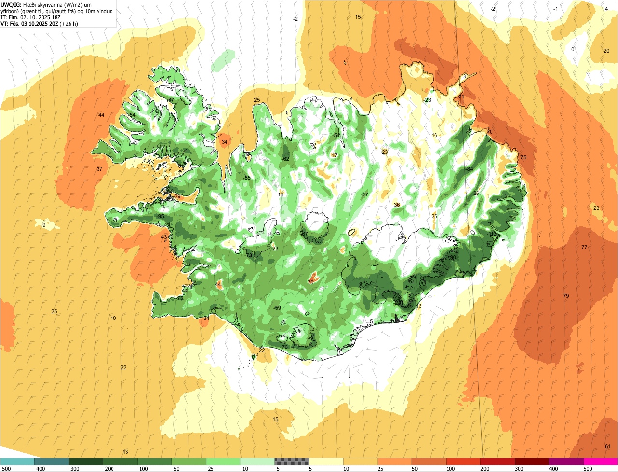The height and width of the screenshot is (472, 618).
Task: Click the map value '17' in northern Iceland
Action: pos(334,155)
